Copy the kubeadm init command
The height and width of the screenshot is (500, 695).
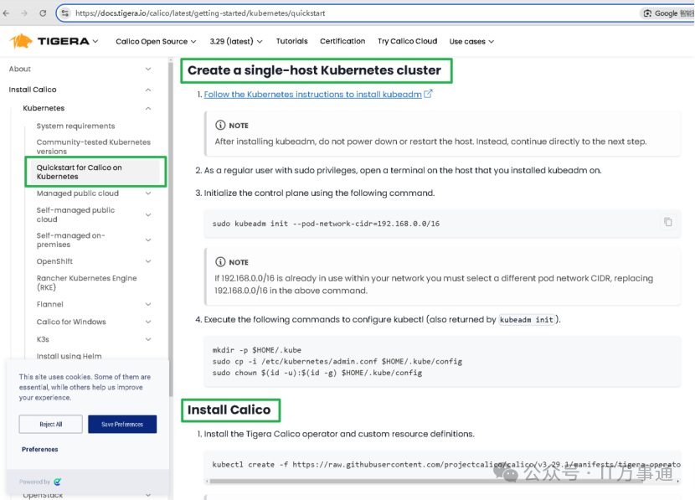click(x=668, y=222)
